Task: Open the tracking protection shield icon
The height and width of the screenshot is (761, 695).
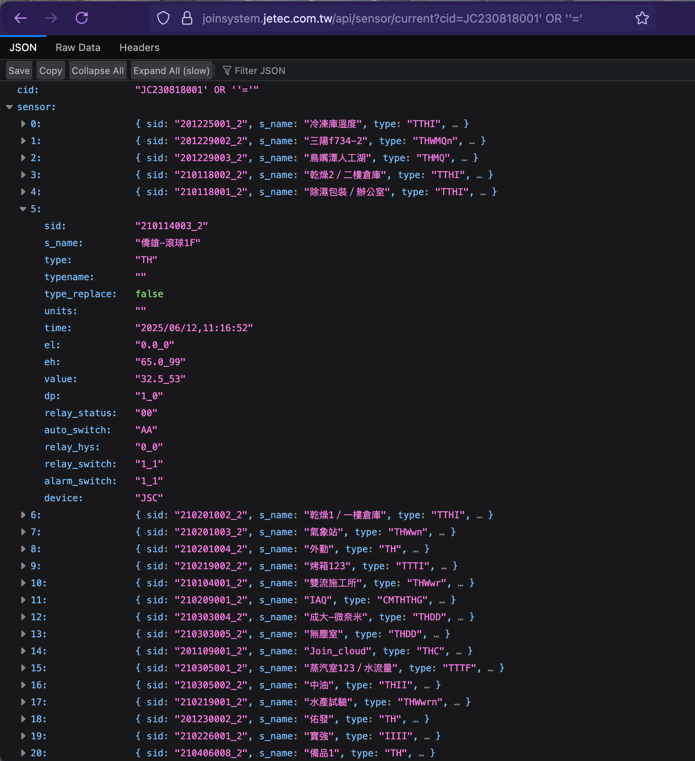Action: 163,18
